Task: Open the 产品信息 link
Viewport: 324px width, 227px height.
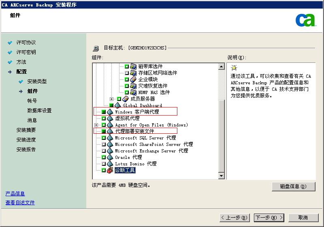Action: [x=15, y=194]
